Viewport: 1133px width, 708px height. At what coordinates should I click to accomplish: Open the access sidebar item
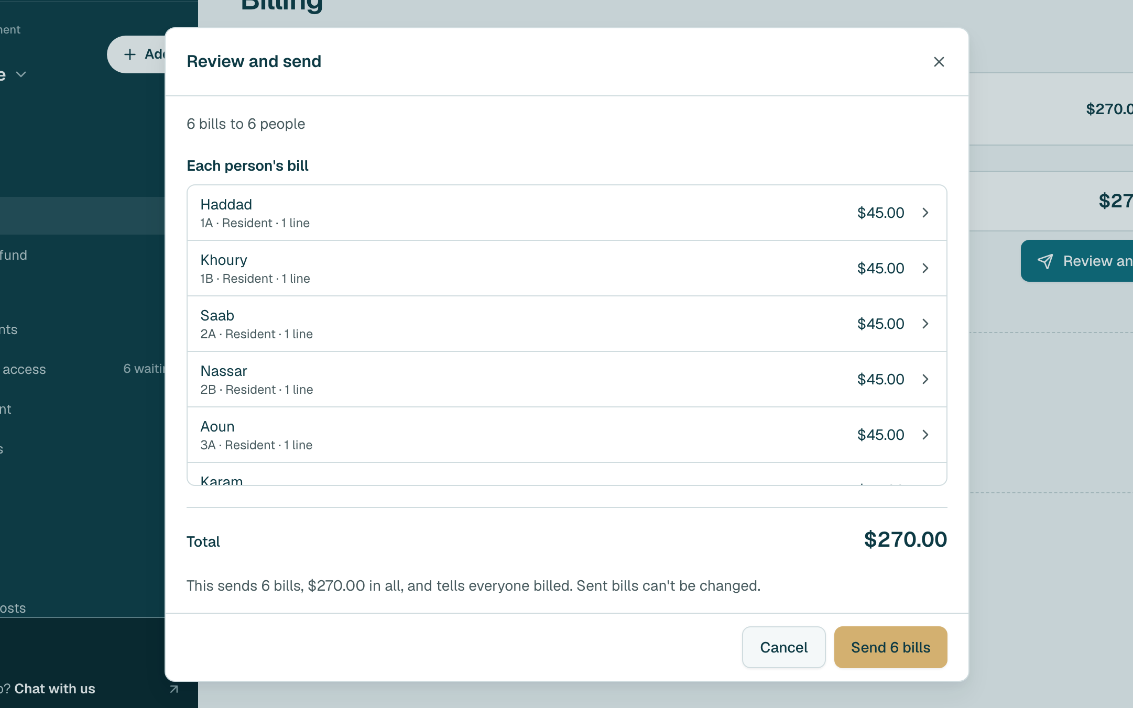[x=24, y=369]
